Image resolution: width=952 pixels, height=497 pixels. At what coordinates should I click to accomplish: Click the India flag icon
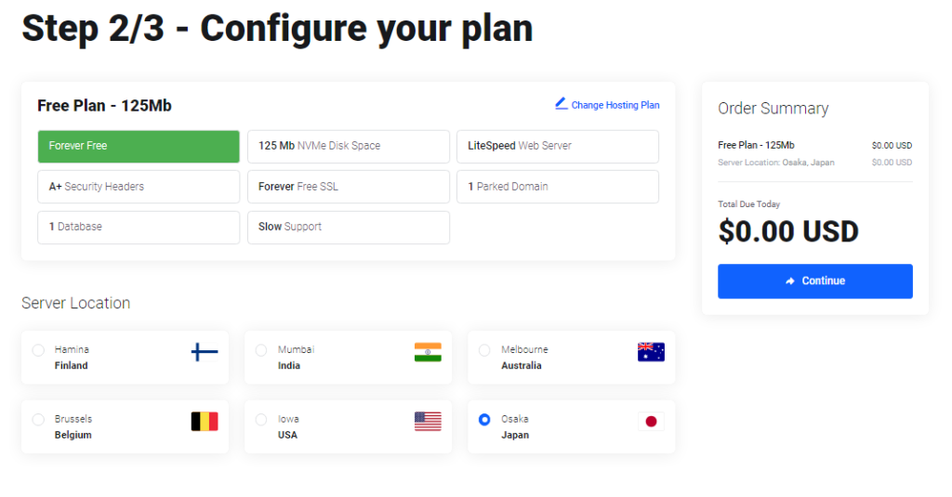(428, 352)
